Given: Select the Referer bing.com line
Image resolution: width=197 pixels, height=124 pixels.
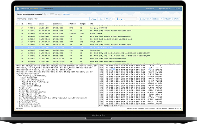Looking at the screenshot, I should pos(32,92).
